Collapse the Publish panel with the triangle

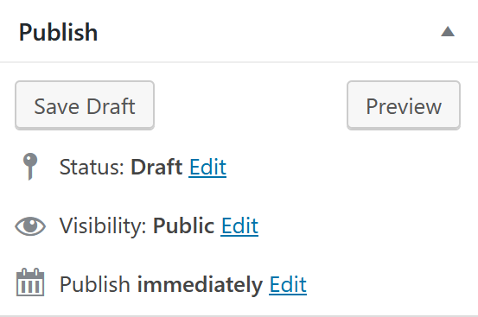[448, 32]
